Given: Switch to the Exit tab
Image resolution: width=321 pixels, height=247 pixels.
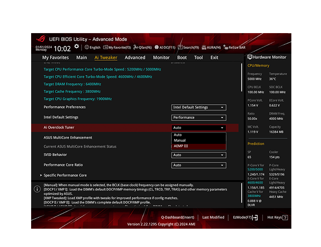Looking at the screenshot, I should [x=214, y=58].
